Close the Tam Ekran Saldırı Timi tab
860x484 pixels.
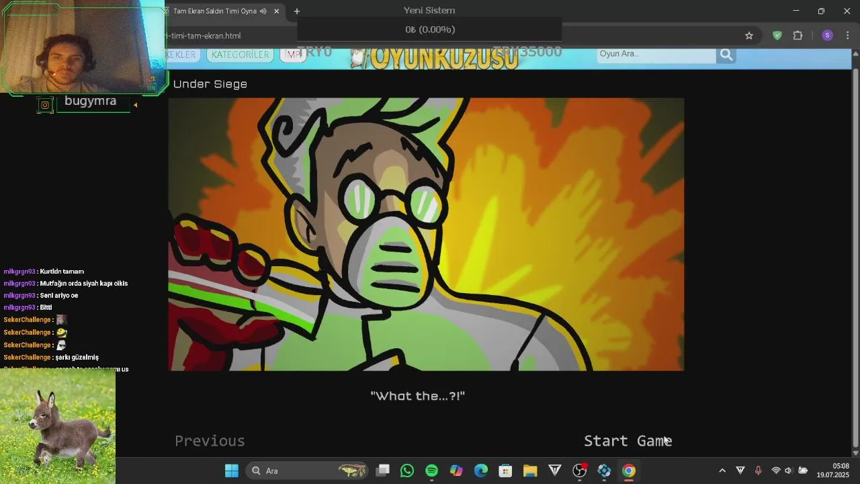pos(276,11)
